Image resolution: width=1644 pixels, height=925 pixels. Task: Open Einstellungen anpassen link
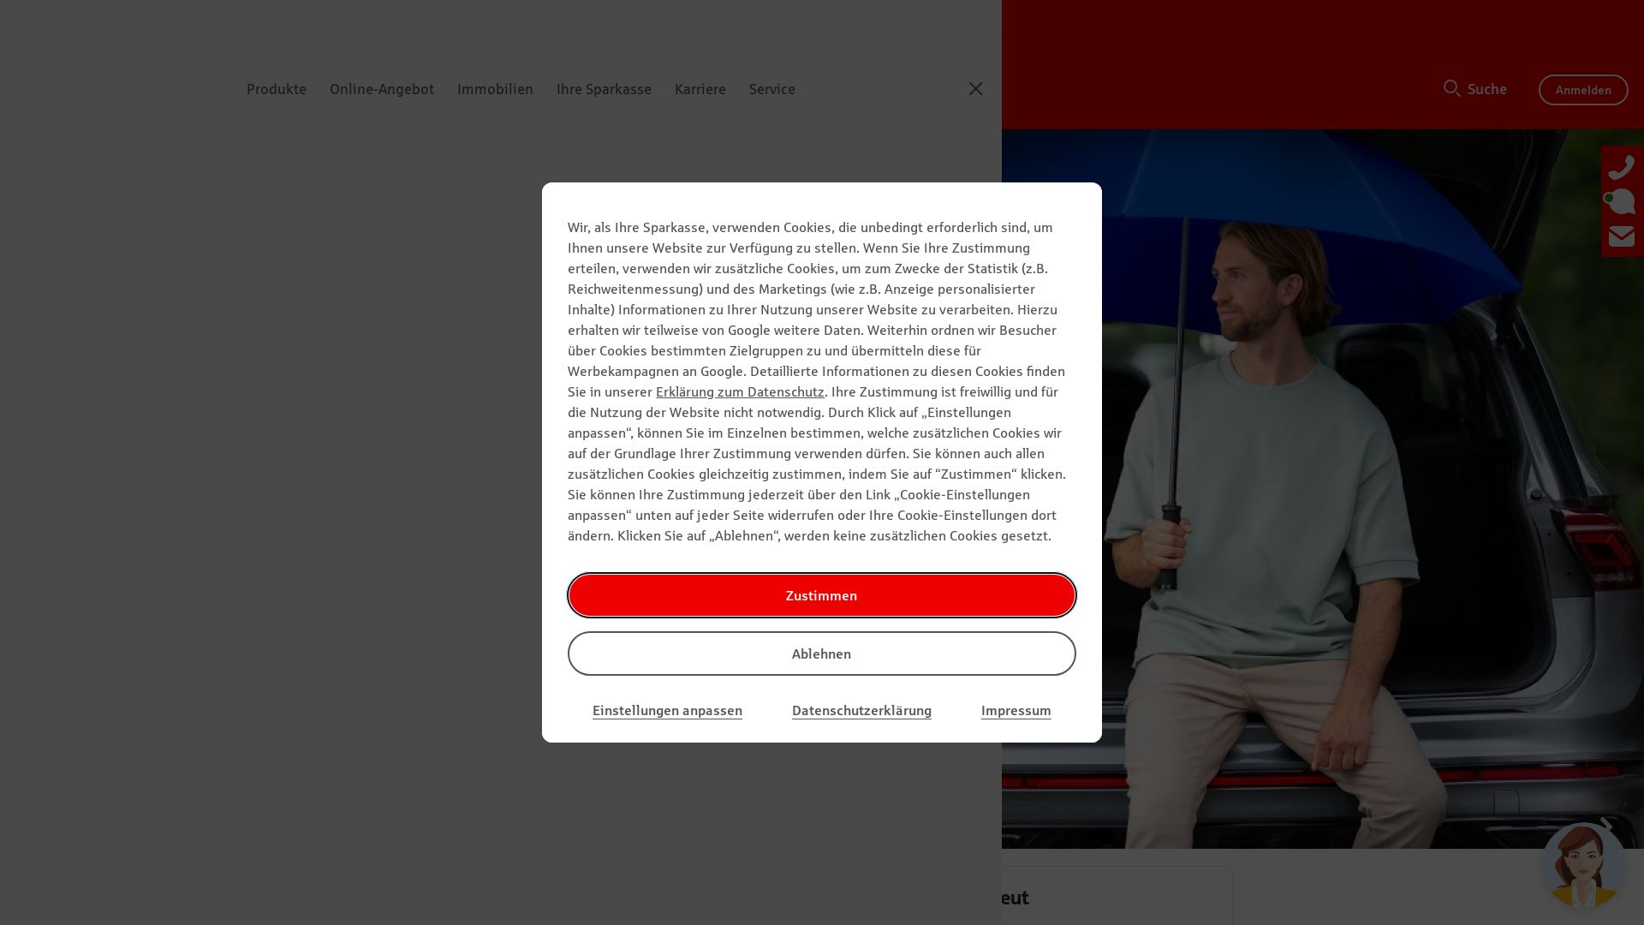coord(667,710)
